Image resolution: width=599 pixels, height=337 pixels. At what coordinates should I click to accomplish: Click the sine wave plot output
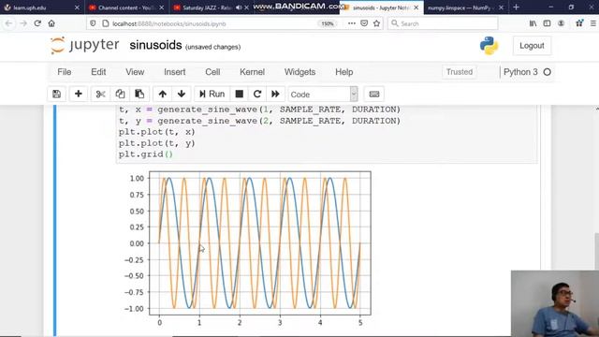[247, 249]
